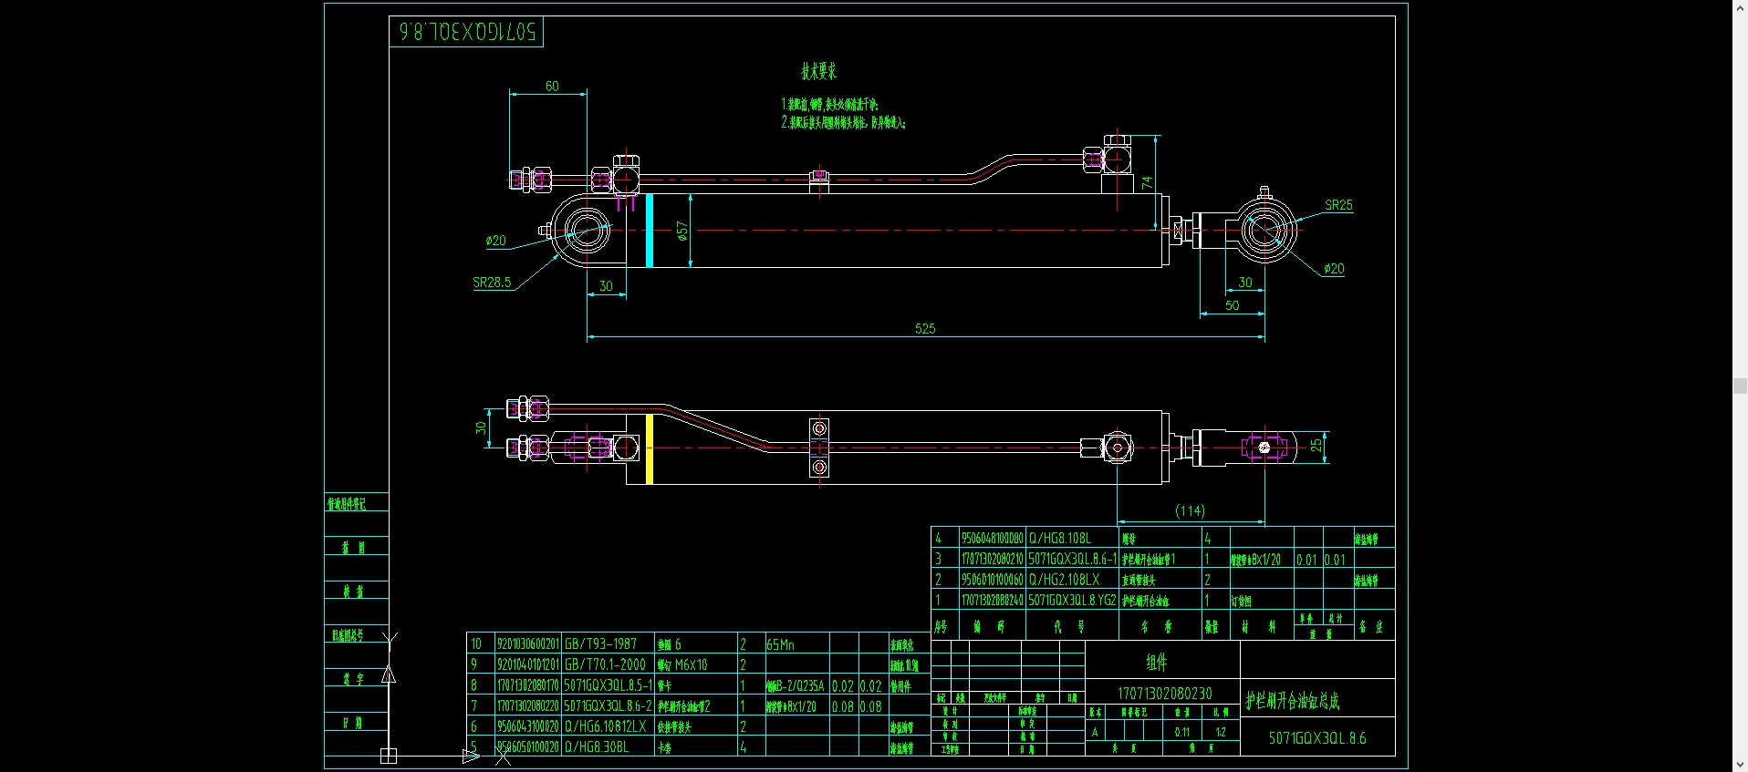
Task: Select the SR25 radius label
Action: click(x=1338, y=205)
